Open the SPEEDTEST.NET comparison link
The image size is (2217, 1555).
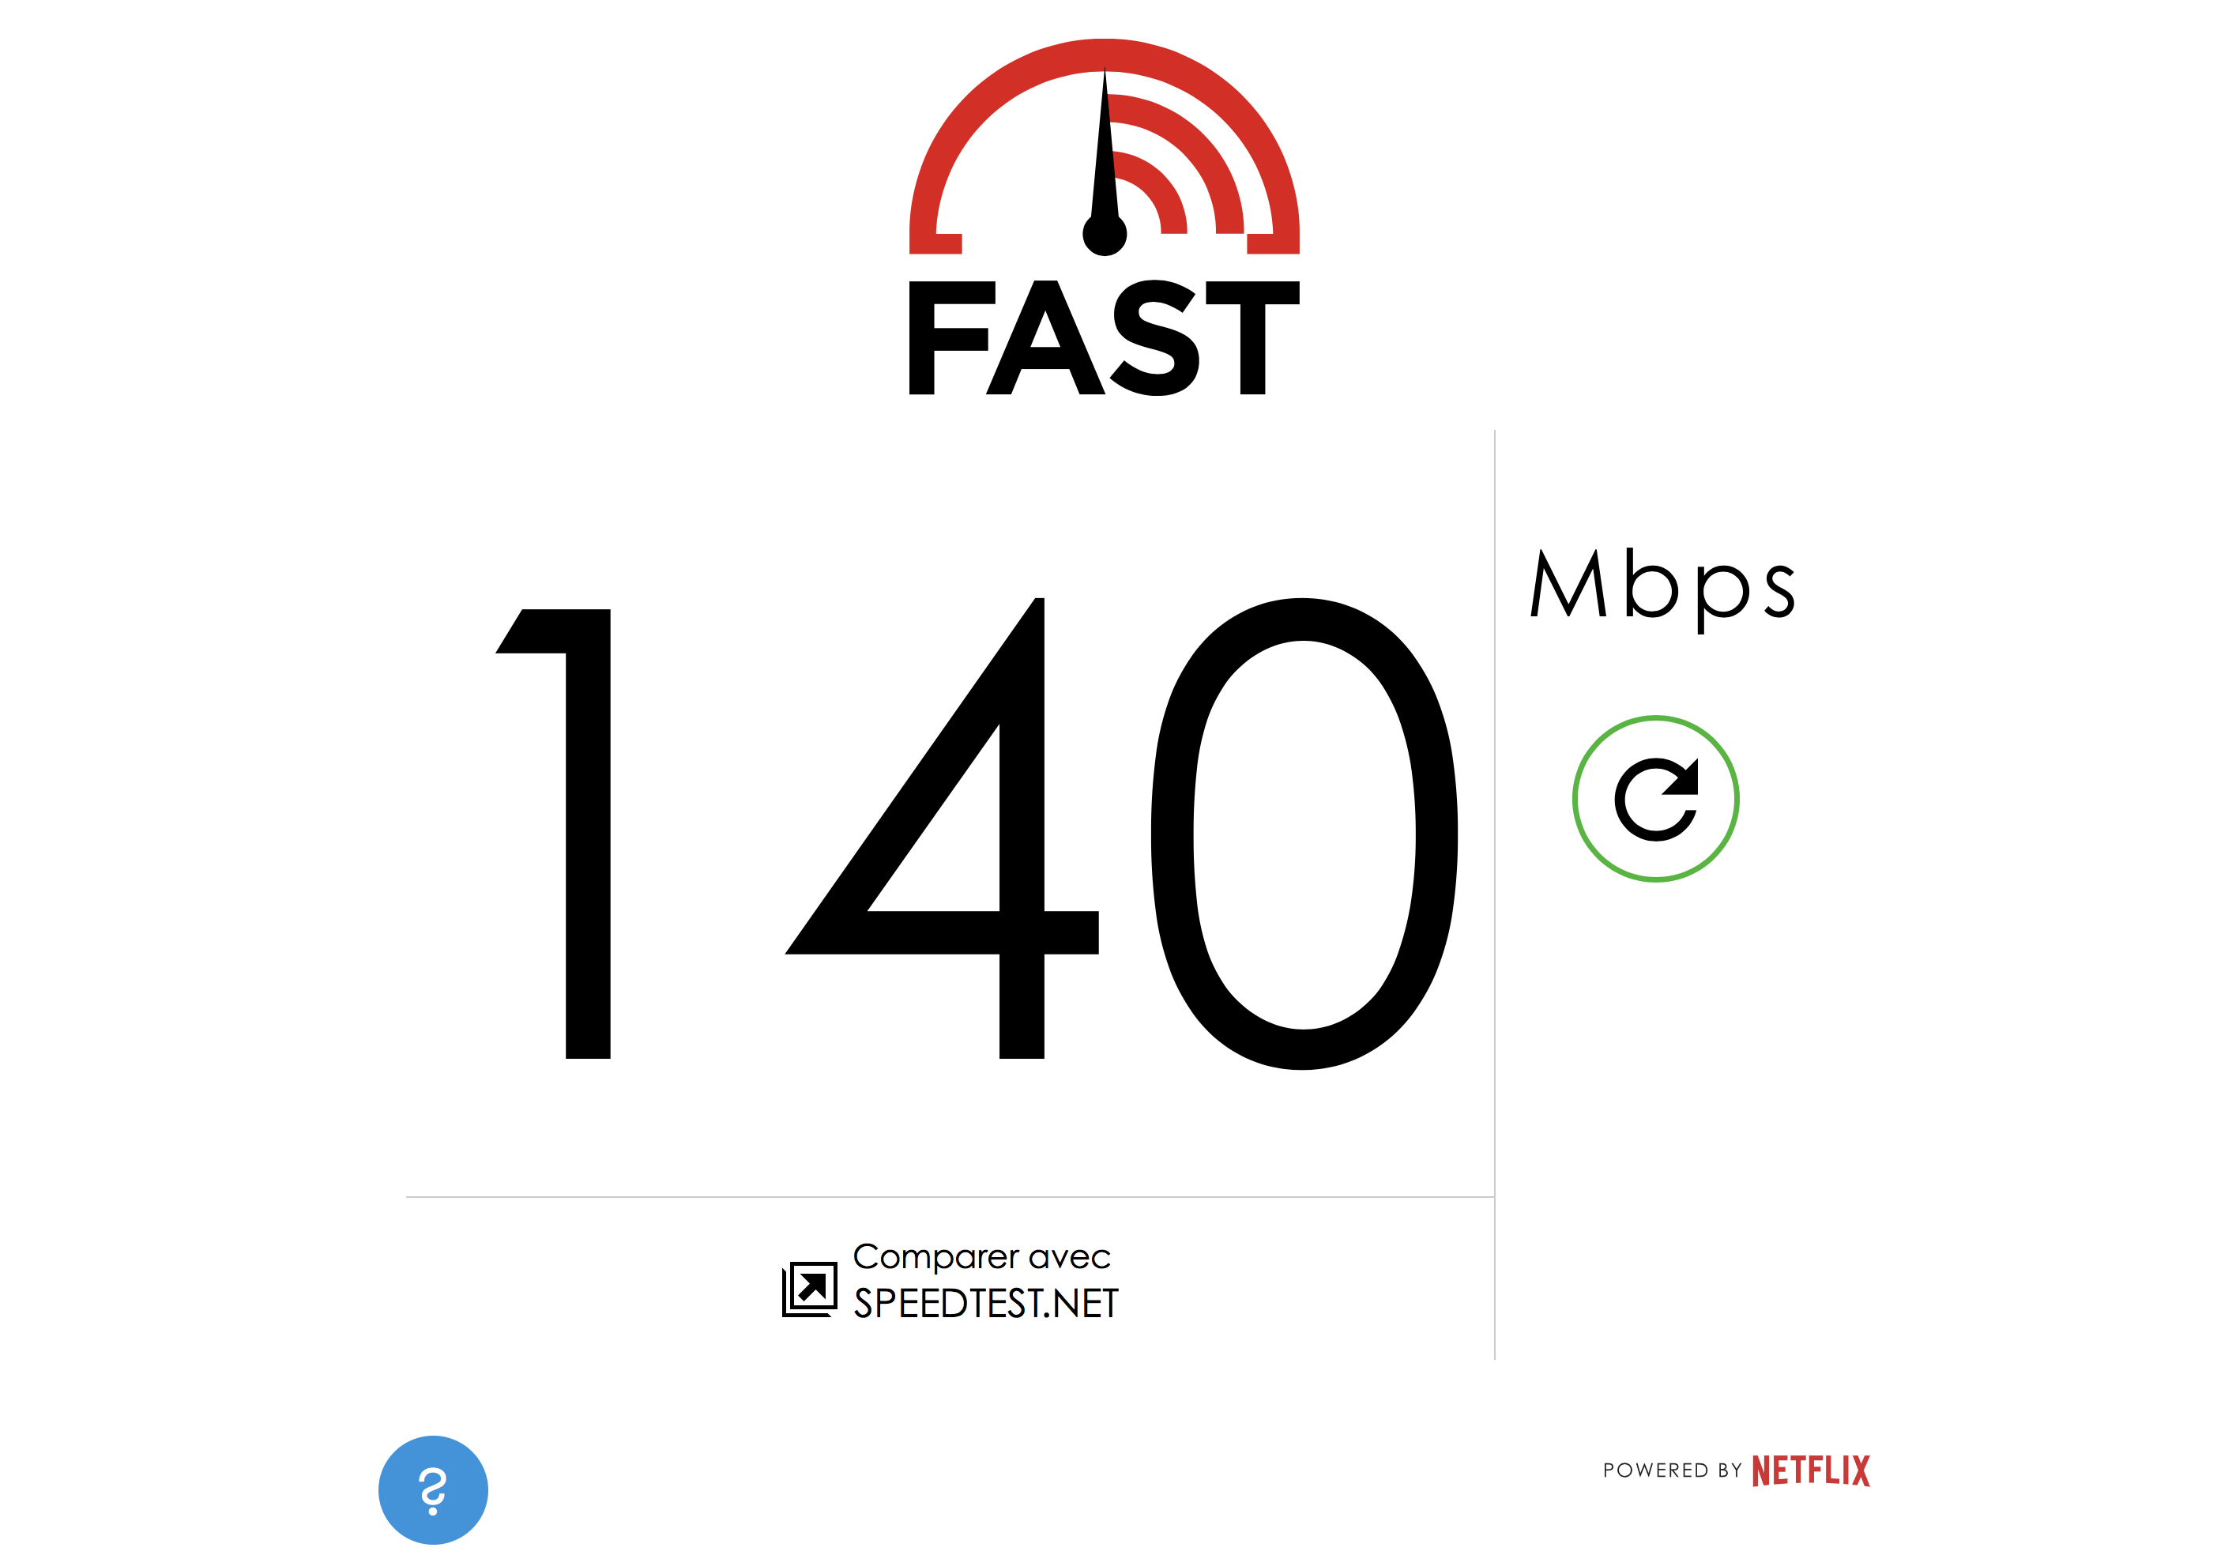click(986, 1303)
